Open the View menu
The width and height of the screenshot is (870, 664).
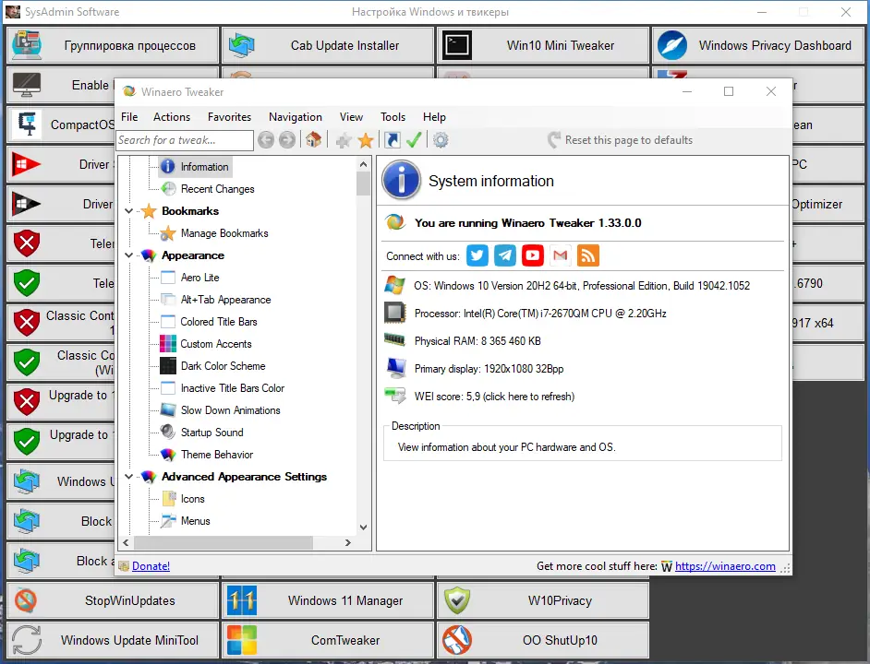coord(351,117)
